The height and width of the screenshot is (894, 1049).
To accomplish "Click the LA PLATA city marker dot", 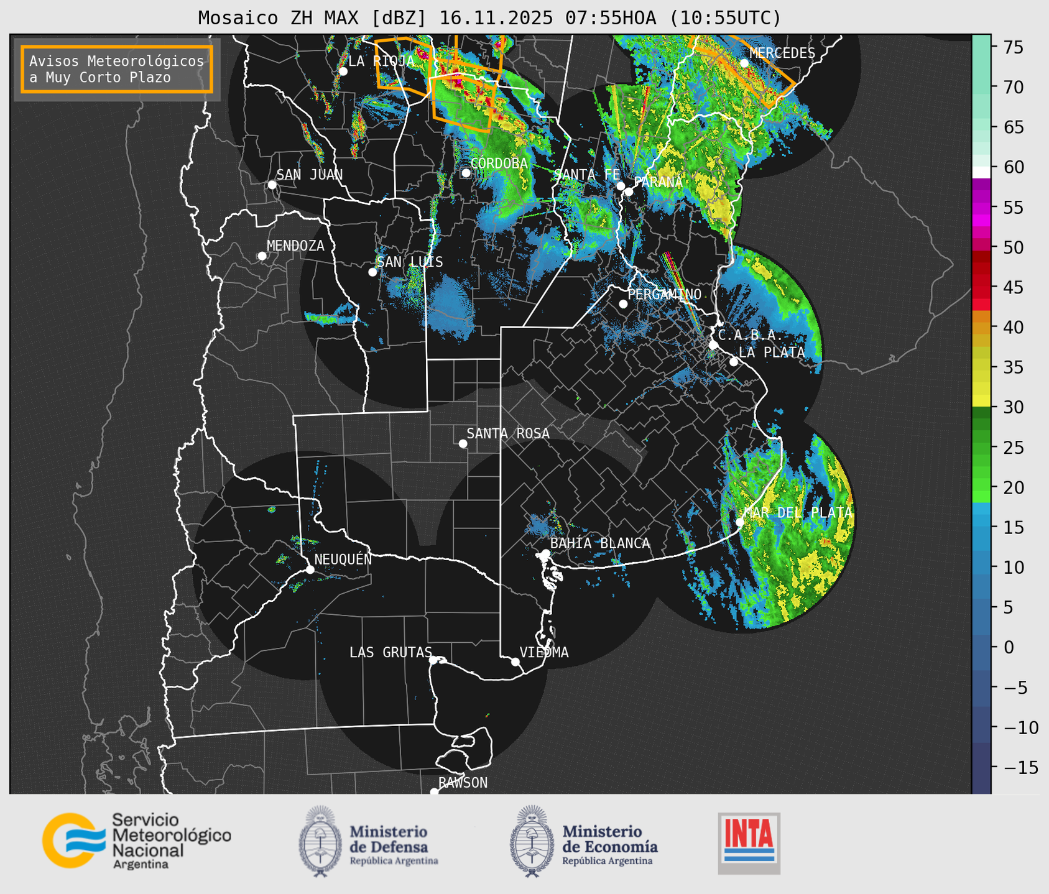I will pos(734,362).
